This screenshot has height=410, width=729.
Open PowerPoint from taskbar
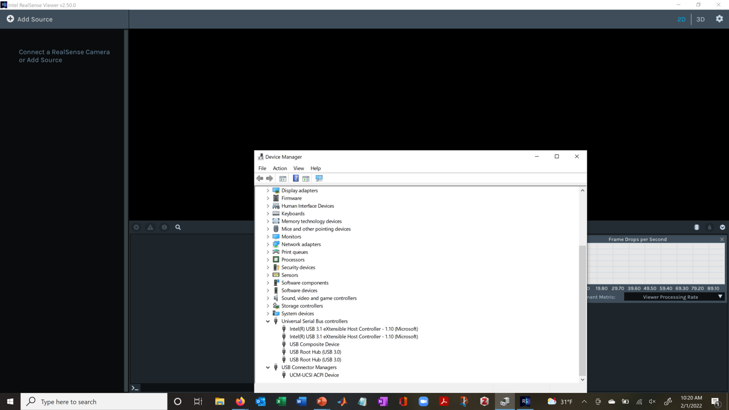322,401
